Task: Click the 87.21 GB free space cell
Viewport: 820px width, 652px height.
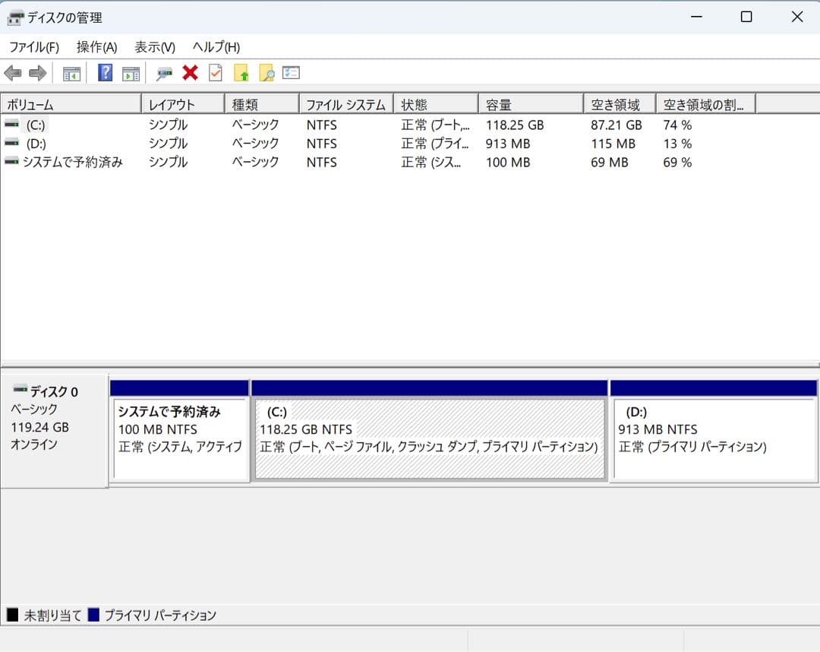Action: pyautogui.click(x=616, y=125)
